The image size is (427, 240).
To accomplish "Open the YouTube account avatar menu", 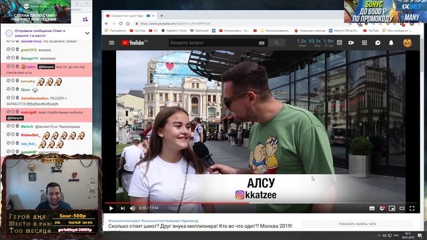I will pos(407,43).
